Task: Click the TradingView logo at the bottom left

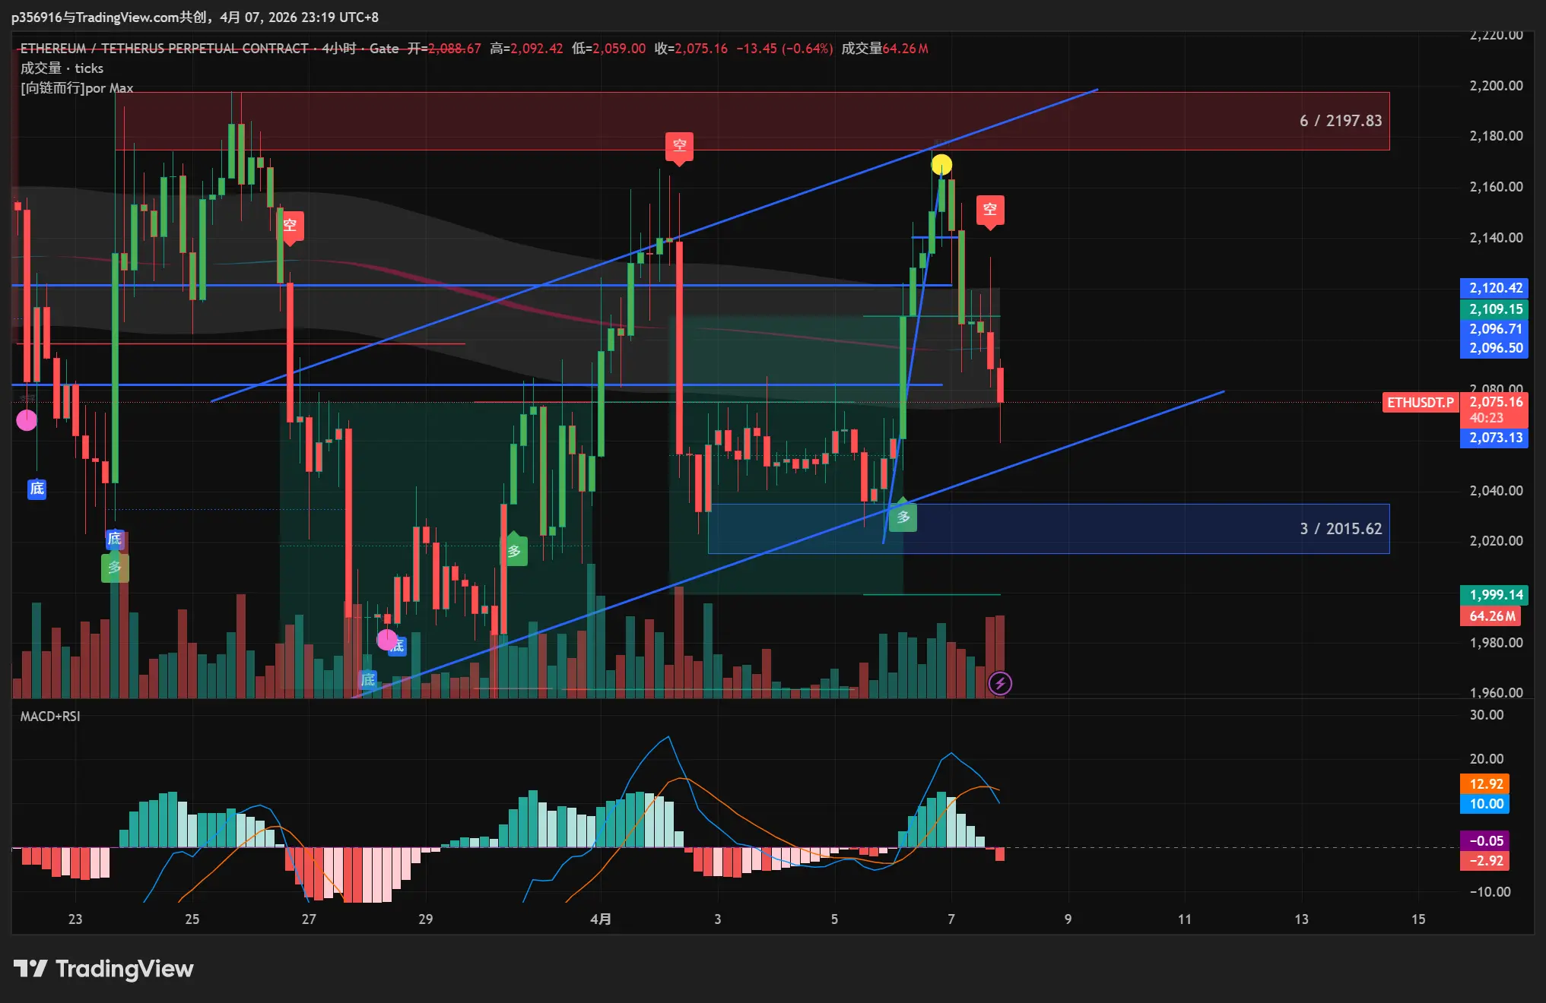Action: [103, 969]
